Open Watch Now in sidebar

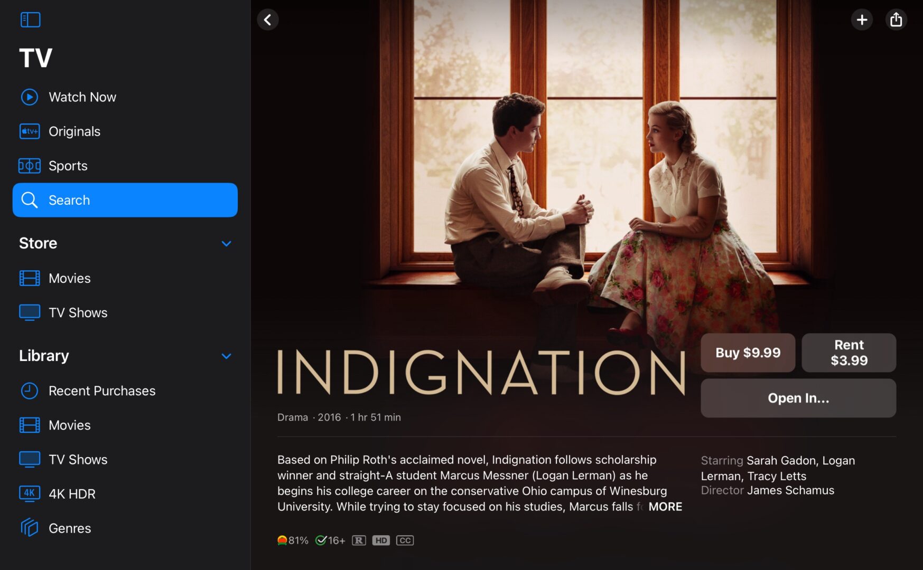tap(82, 97)
